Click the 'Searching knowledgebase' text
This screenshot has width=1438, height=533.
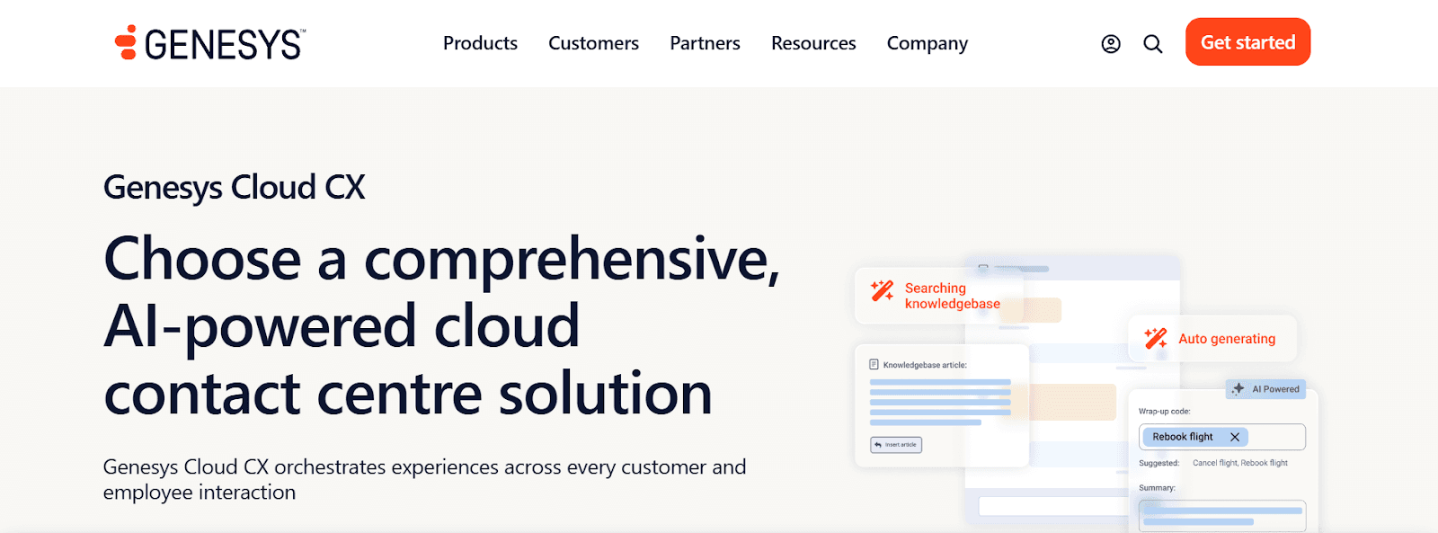coord(952,296)
